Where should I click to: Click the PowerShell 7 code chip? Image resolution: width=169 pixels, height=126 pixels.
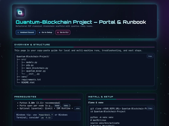(46, 115)
